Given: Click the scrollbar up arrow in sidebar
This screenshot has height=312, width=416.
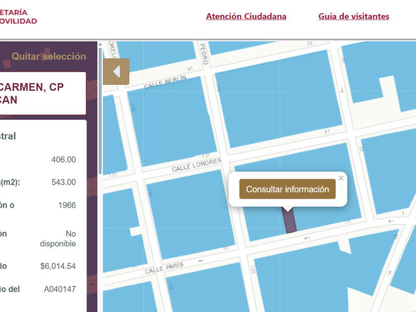Looking at the screenshot, I should [100, 44].
